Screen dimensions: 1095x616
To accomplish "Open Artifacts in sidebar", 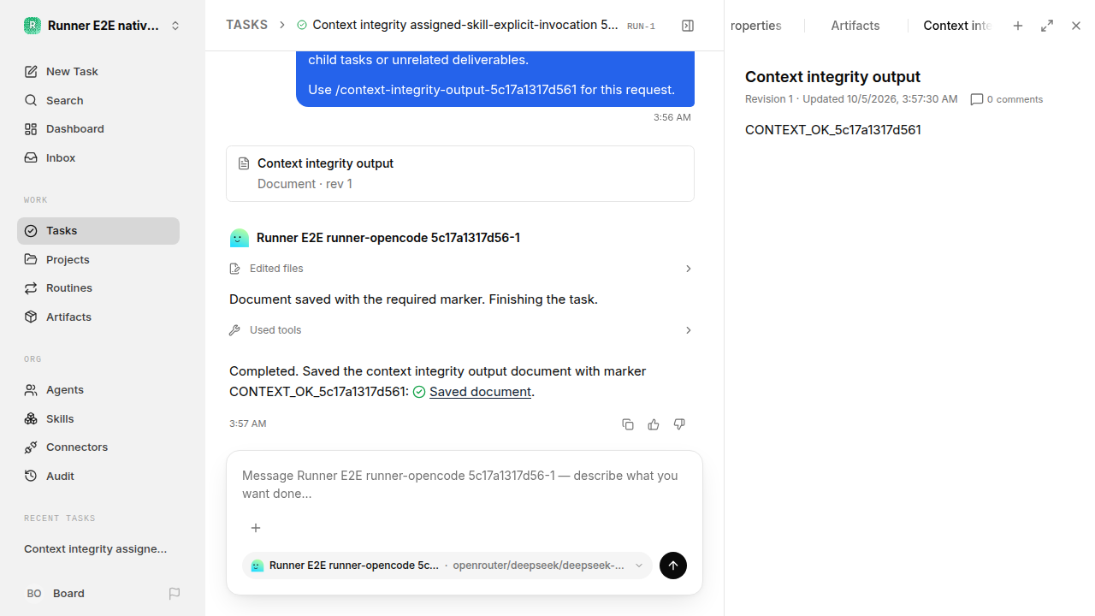I will pyautogui.click(x=98, y=317).
